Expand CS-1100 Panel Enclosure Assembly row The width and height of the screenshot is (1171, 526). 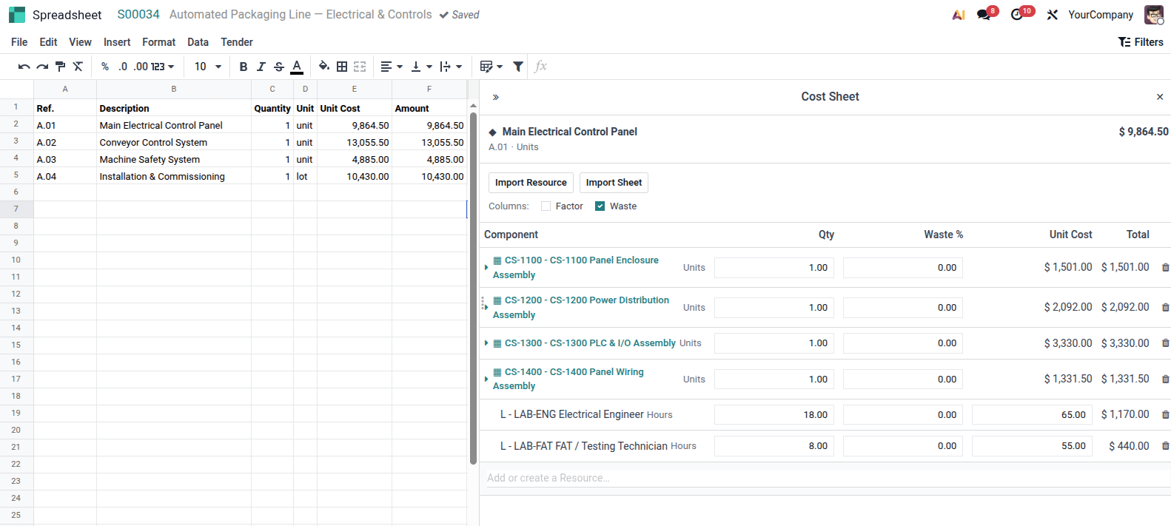486,268
